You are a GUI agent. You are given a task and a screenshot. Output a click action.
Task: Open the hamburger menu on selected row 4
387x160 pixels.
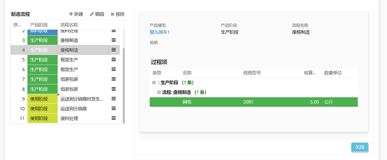[113, 50]
